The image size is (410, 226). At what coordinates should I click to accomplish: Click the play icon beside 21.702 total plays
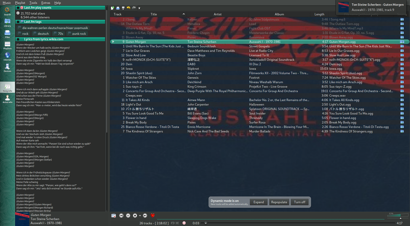coord(18,13)
